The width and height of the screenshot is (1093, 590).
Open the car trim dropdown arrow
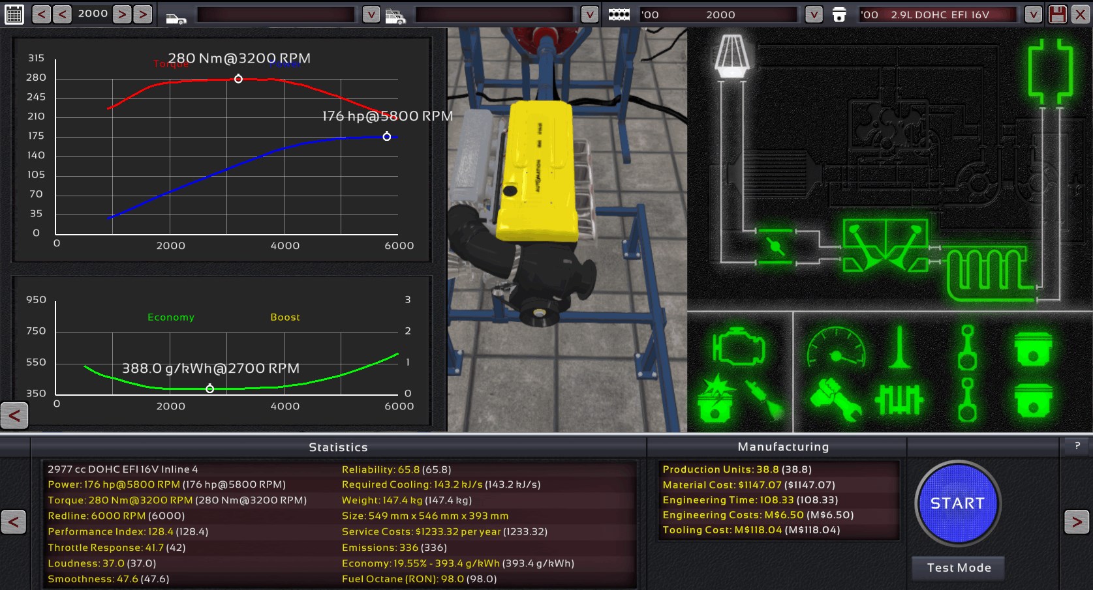coord(589,14)
